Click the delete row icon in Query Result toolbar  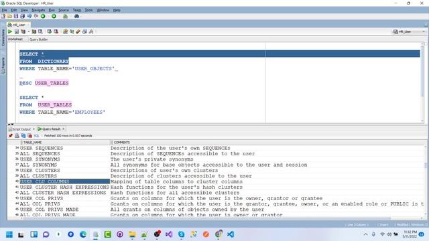tap(29, 136)
